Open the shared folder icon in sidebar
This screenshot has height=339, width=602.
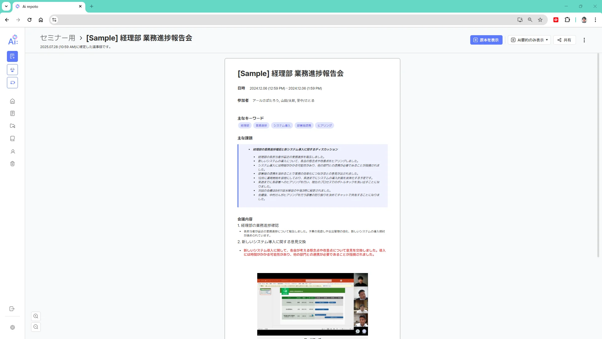pyautogui.click(x=13, y=126)
